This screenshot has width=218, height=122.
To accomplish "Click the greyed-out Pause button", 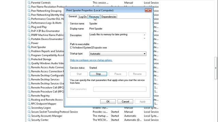I will 118,74.
